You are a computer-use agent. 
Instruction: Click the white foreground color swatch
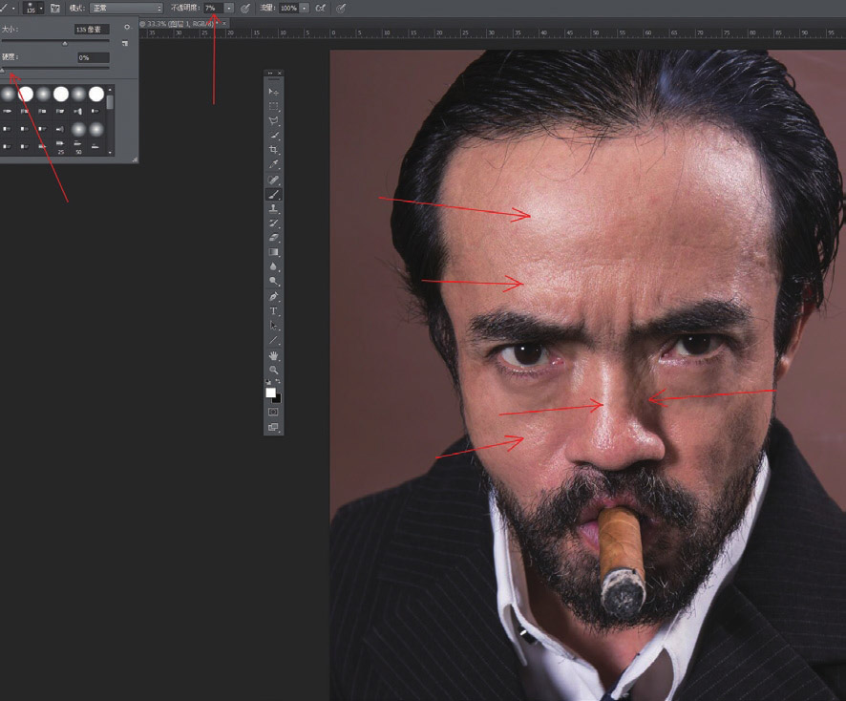click(271, 393)
